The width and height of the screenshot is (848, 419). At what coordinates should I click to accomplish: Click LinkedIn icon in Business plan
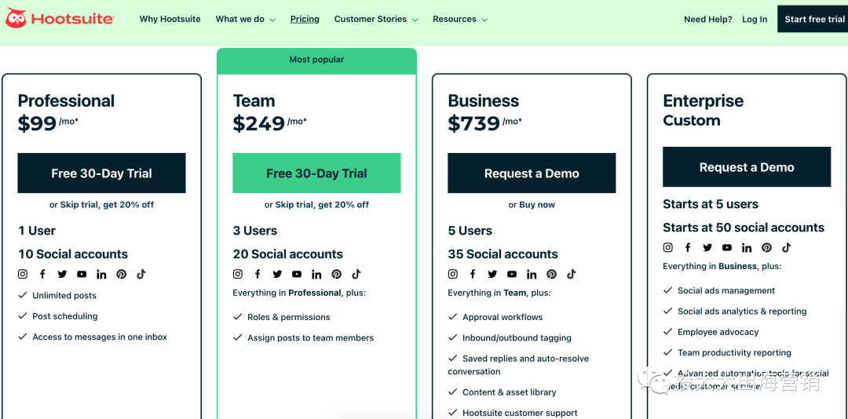pyautogui.click(x=532, y=274)
